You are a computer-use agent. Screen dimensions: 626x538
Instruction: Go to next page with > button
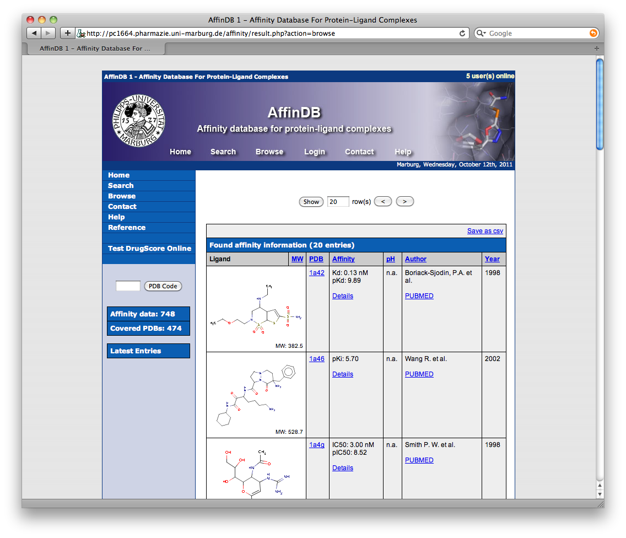point(405,202)
